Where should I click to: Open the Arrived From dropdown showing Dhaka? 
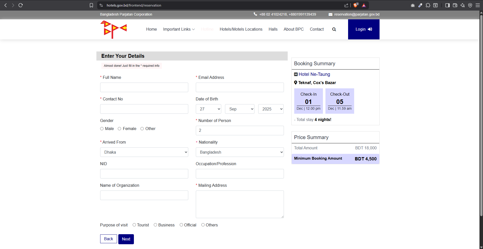144,152
